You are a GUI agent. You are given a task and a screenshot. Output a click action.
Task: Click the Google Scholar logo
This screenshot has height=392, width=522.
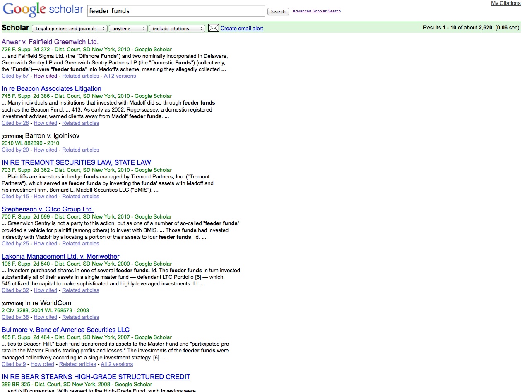pos(43,10)
